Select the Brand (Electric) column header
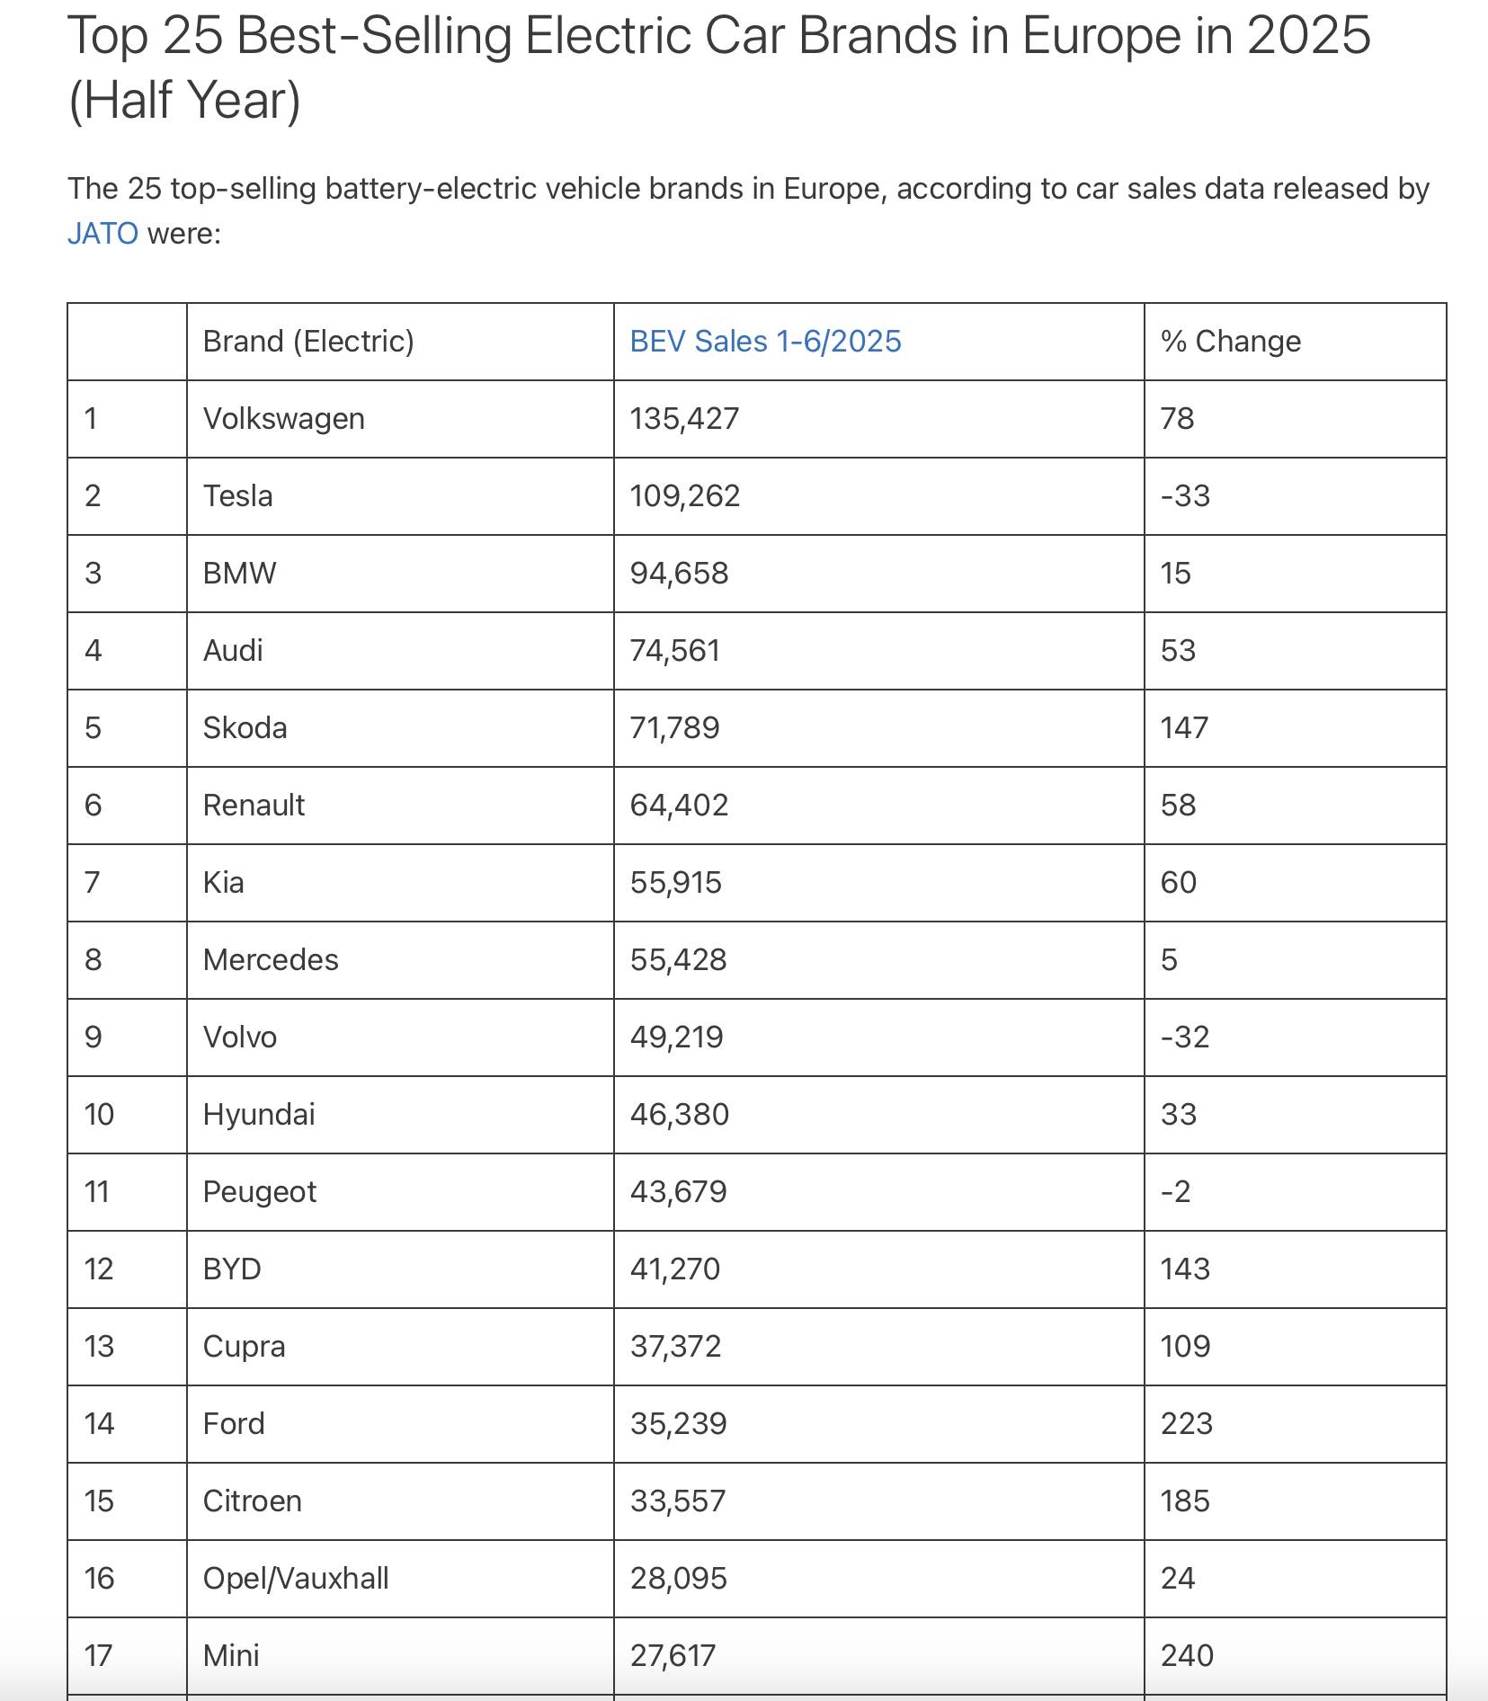The image size is (1488, 1701). tap(308, 342)
